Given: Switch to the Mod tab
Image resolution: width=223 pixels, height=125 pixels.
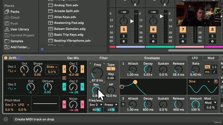Looking at the screenshot, I should pyautogui.click(x=211, y=58).
